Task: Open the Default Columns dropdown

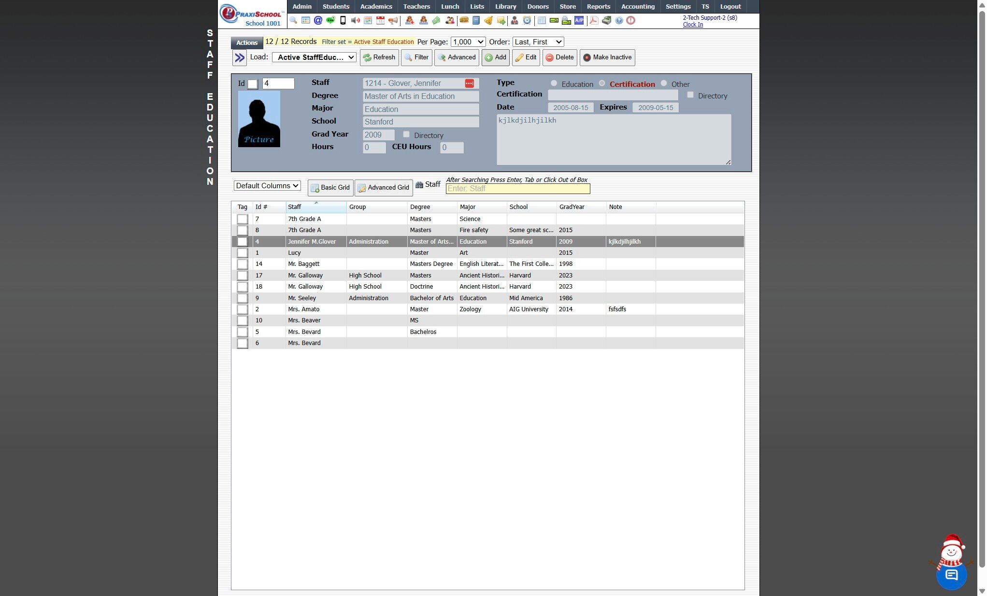Action: coord(267,186)
